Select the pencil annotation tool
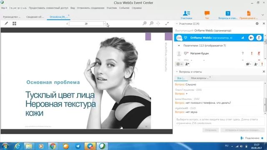 coord(6,23)
